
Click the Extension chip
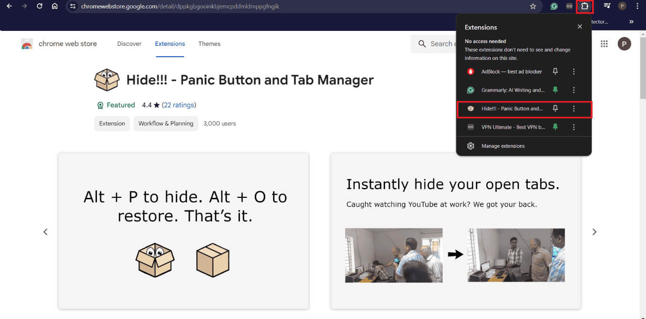coord(112,123)
